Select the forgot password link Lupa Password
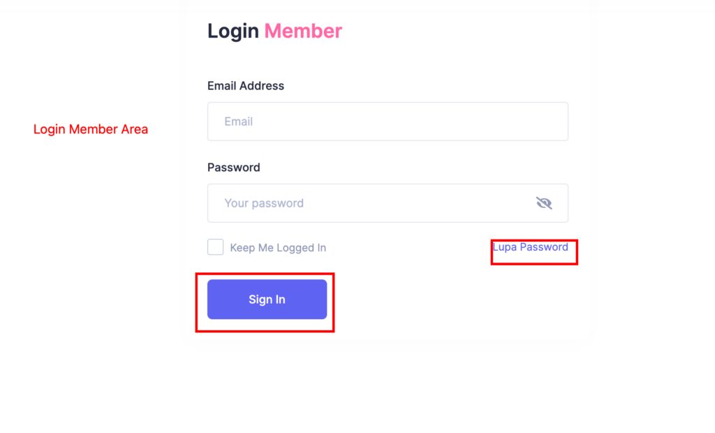The height and width of the screenshot is (433, 715). 530,247
